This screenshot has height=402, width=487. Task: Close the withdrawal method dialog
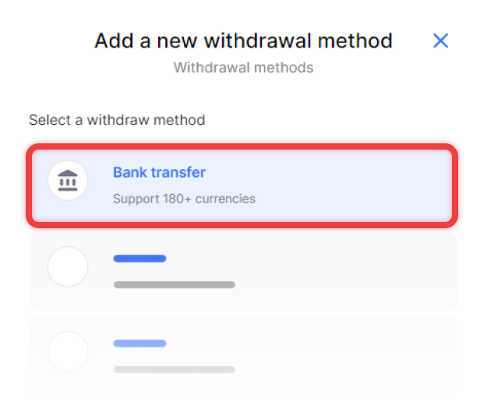click(x=440, y=41)
